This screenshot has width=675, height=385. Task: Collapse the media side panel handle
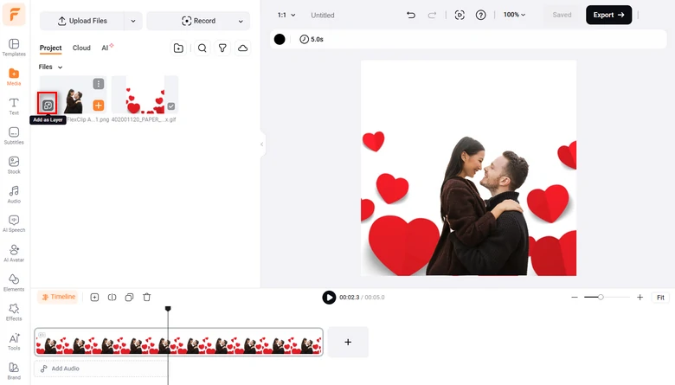coord(261,144)
